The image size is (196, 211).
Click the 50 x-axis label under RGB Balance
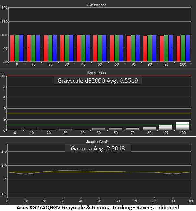point(100,64)
